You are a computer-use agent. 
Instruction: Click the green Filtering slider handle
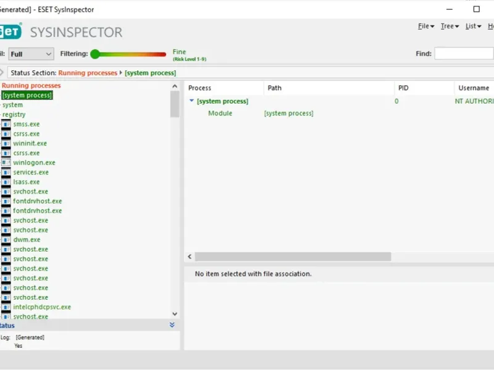[95, 54]
